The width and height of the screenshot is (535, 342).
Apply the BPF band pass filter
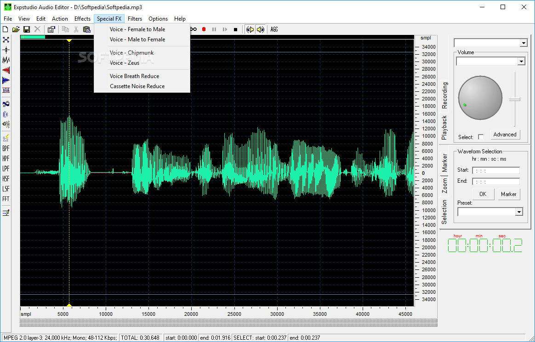tap(6, 149)
